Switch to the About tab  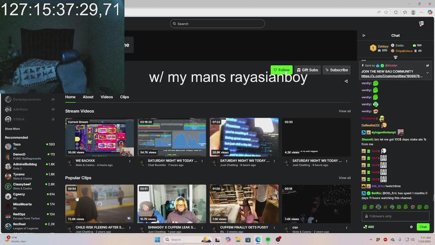(88, 97)
